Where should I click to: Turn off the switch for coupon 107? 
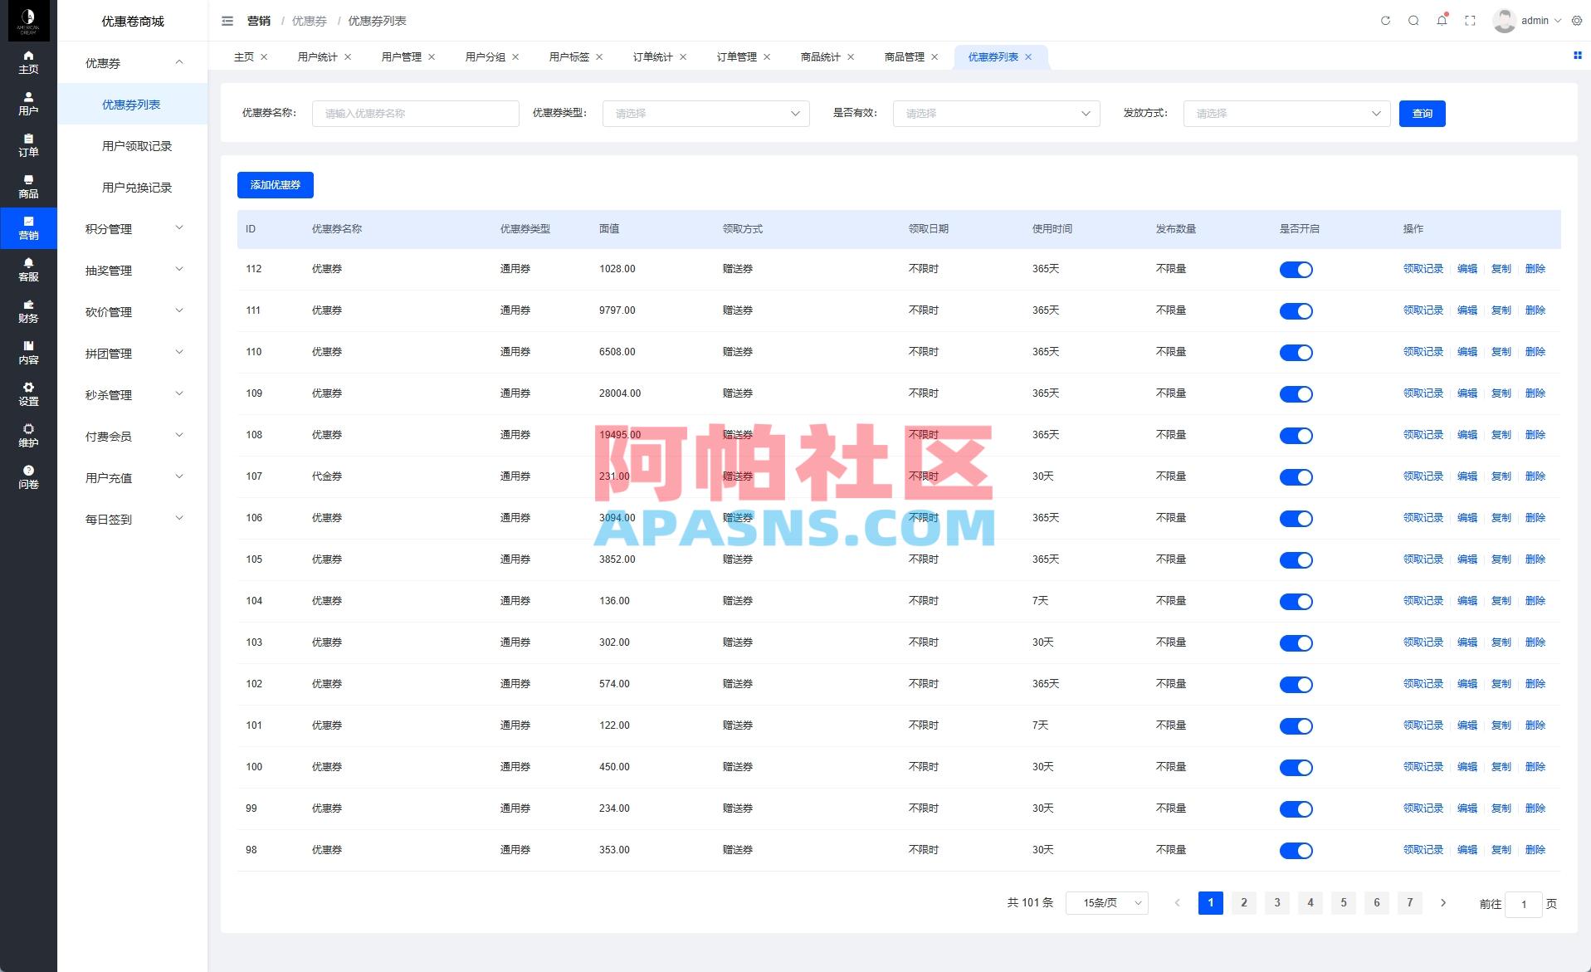tap(1296, 476)
